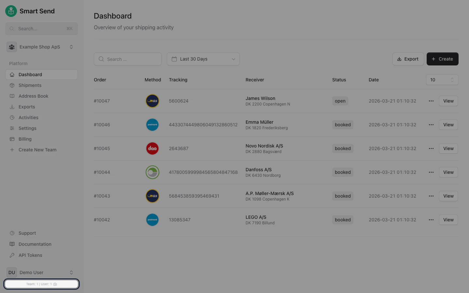Open the Example Shop ApS team switcher
This screenshot has width=469, height=293.
click(x=41, y=47)
